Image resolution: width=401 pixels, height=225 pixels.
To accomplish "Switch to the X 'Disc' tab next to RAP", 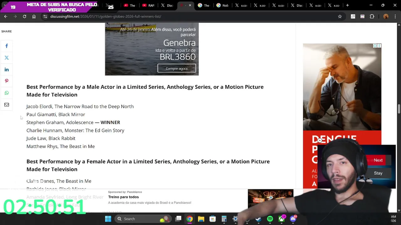I will 167,5.
